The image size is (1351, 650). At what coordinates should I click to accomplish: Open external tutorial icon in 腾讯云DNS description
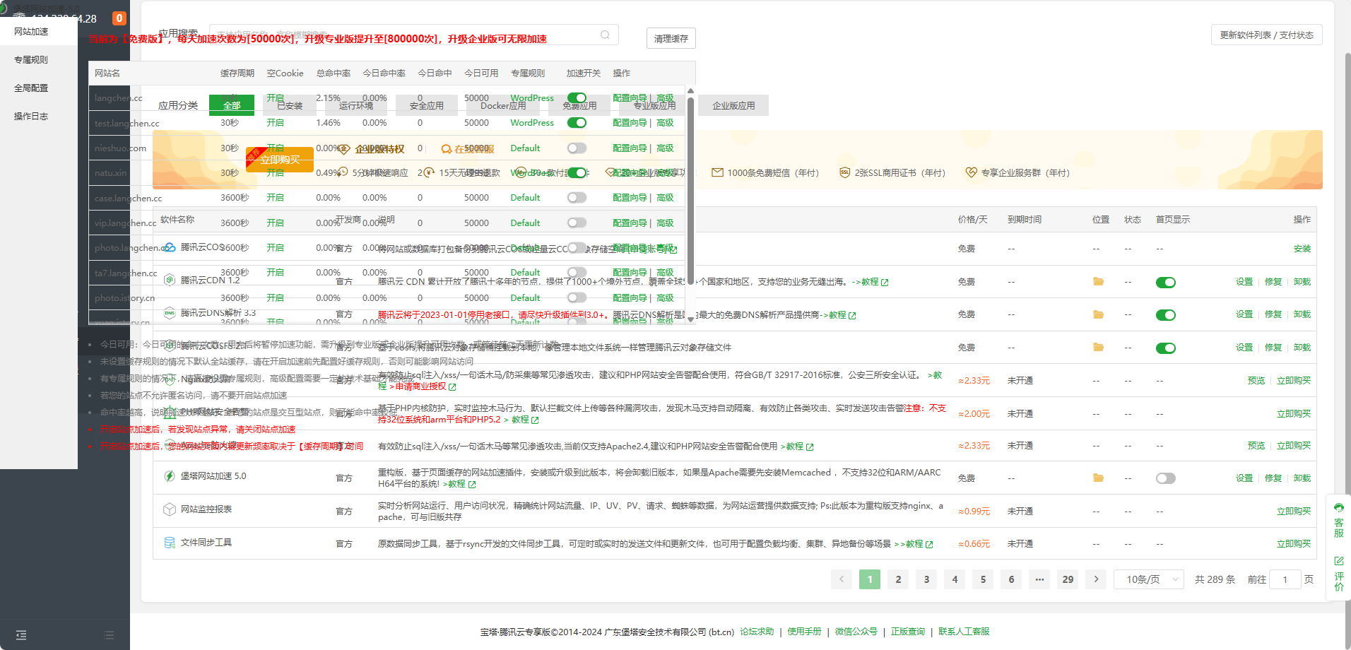click(852, 315)
